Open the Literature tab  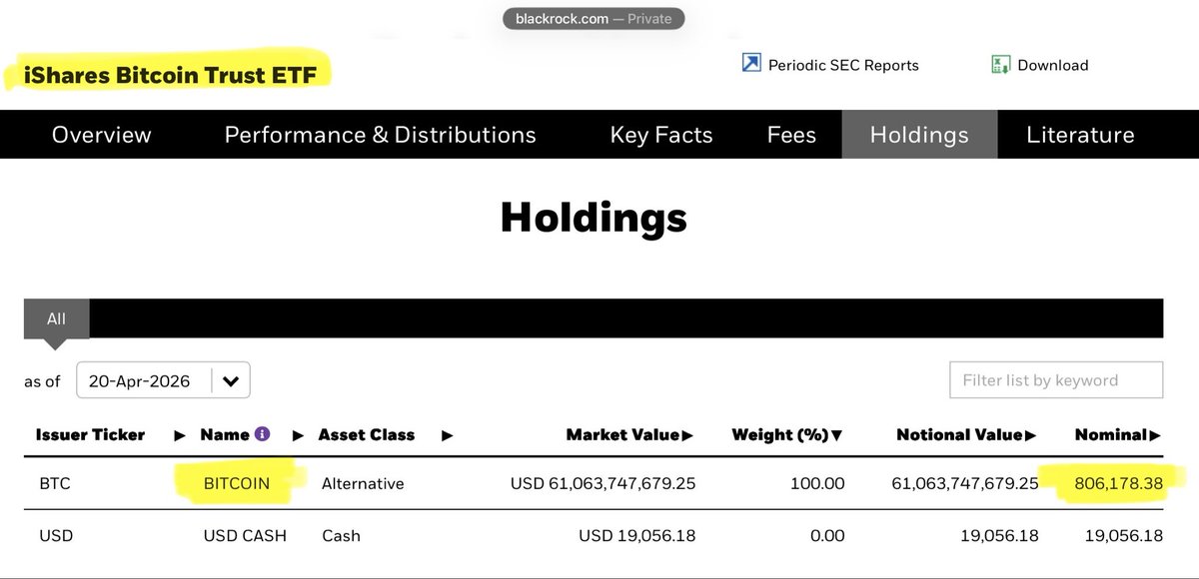click(x=1080, y=135)
